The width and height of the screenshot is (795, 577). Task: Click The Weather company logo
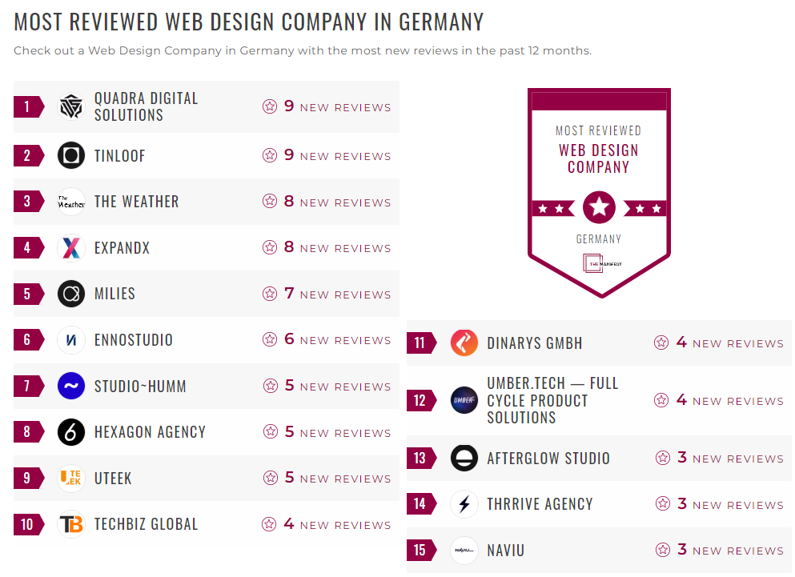70,202
